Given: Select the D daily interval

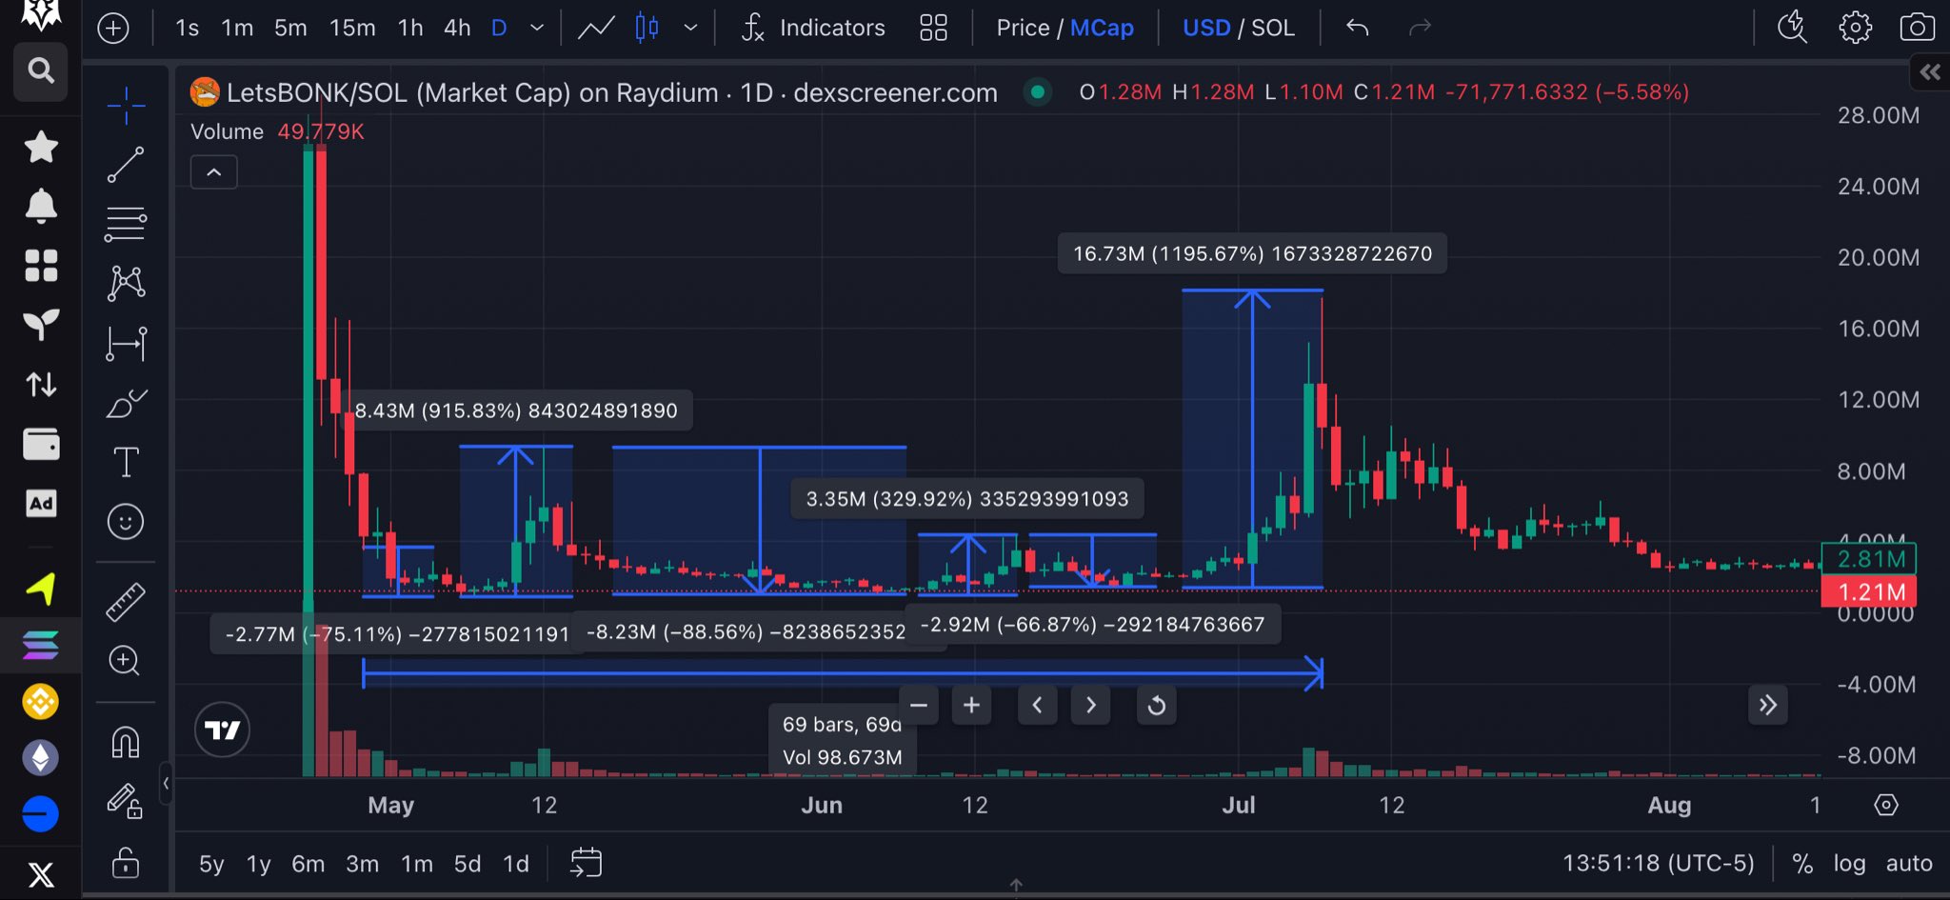Looking at the screenshot, I should [x=499, y=28].
